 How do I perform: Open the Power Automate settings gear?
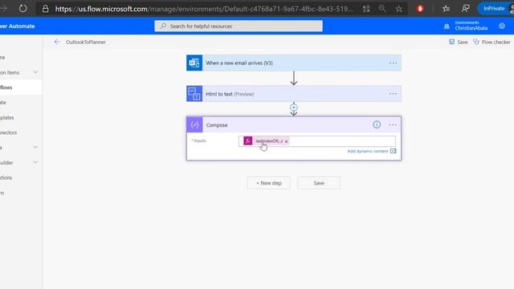[502, 26]
